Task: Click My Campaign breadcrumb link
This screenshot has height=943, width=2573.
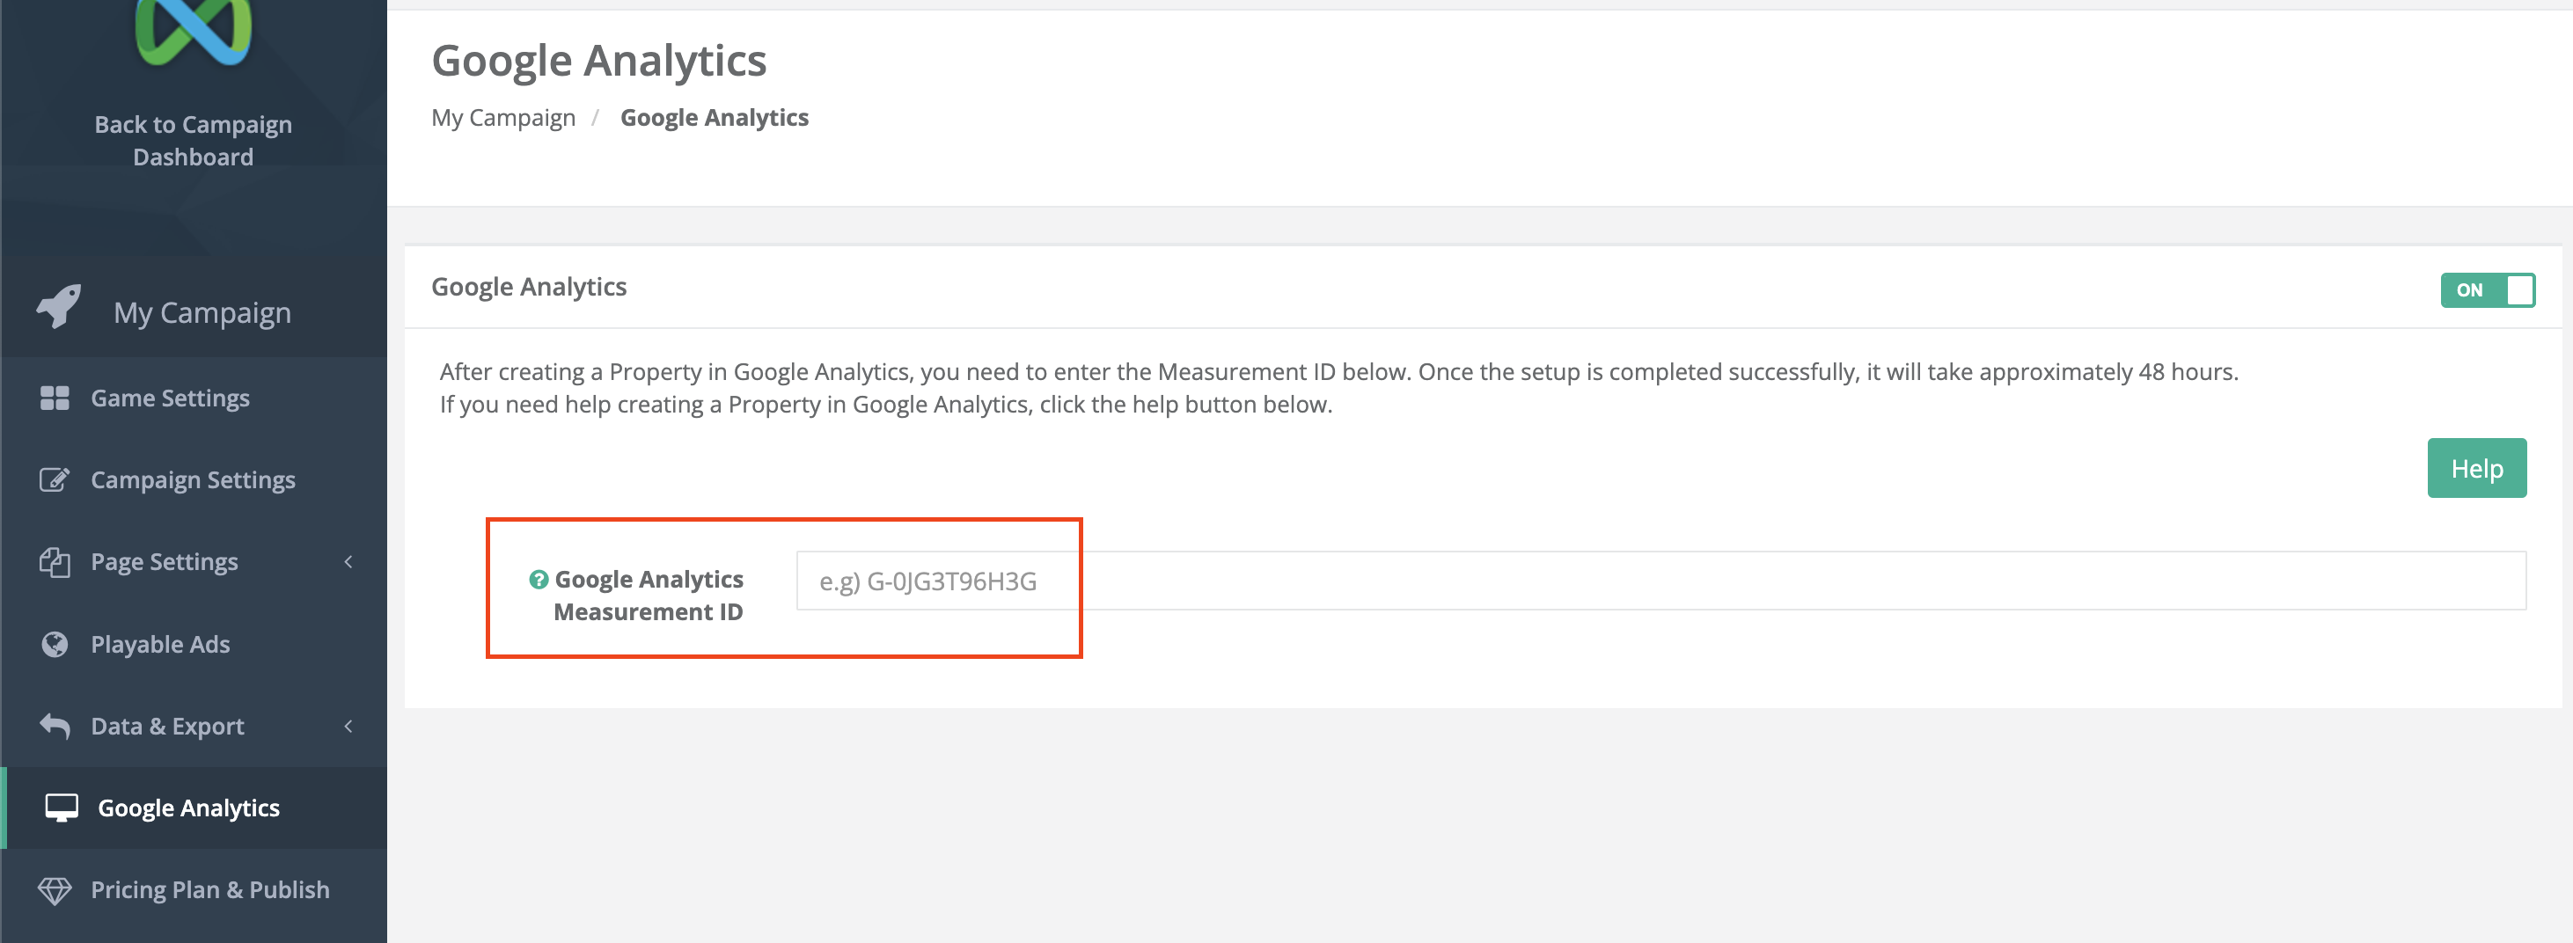Action: (x=503, y=118)
